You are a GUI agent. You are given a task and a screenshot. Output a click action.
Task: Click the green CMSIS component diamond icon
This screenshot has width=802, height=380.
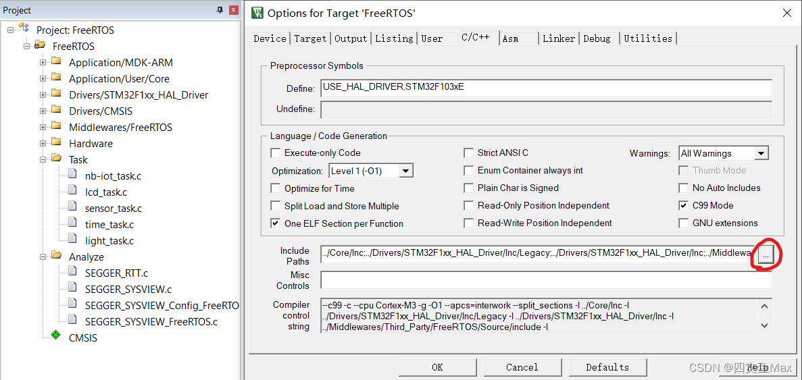[x=56, y=335]
